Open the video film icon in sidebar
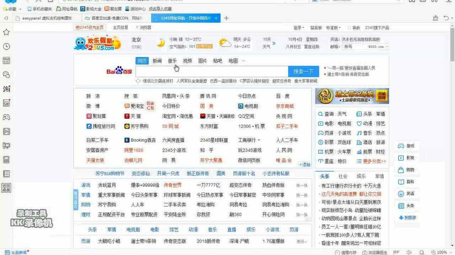The height and width of the screenshot is (255, 455). point(6,131)
